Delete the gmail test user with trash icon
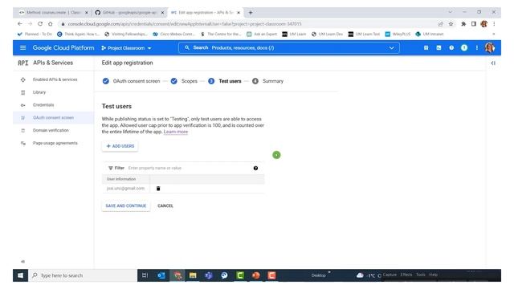The width and height of the screenshot is (514, 289). (158, 189)
